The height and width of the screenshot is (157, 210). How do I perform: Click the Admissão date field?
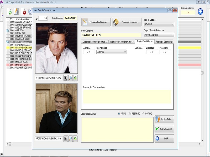(89, 52)
